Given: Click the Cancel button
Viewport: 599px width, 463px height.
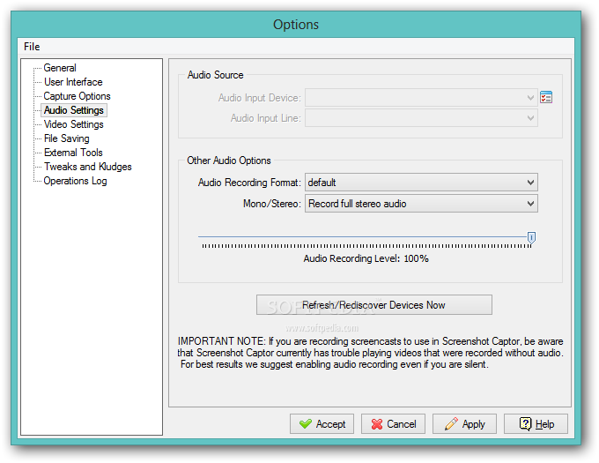Looking at the screenshot, I should pos(393,423).
